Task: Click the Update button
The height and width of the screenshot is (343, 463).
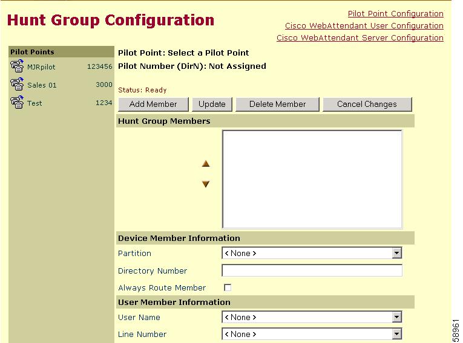Action: (212, 104)
